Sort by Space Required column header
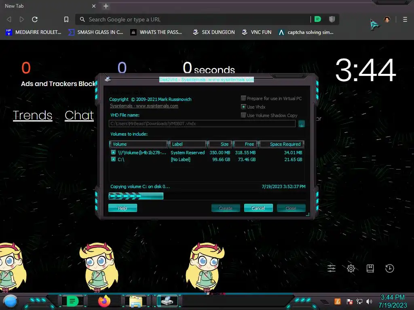The image size is (414, 310). pyautogui.click(x=281, y=144)
